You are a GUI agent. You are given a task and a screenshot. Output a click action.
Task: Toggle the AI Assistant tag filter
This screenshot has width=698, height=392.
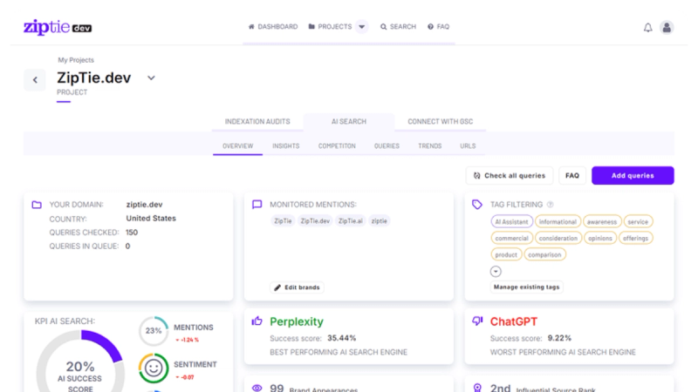(511, 221)
